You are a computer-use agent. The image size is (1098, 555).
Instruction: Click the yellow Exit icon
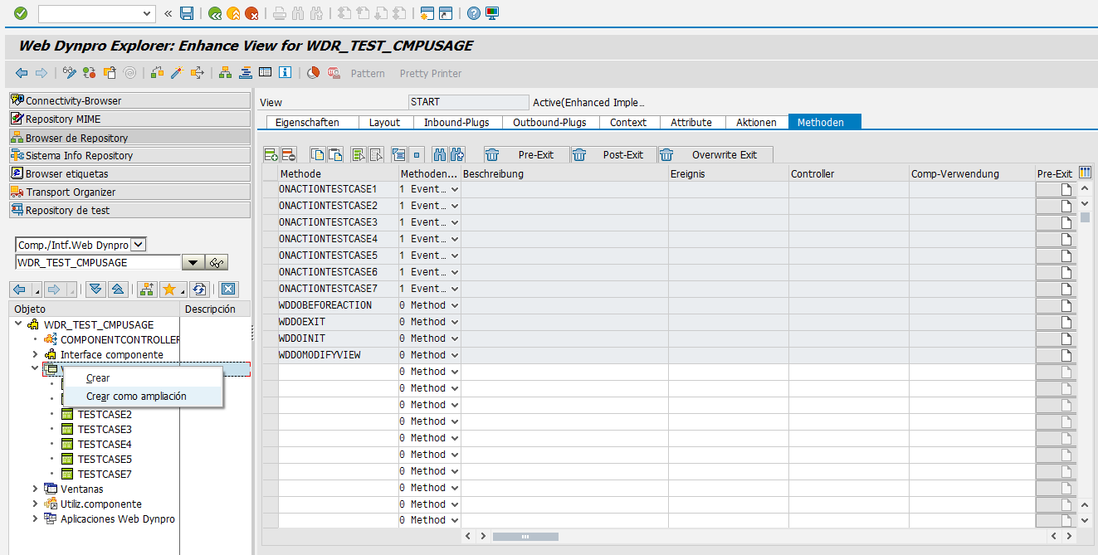[x=233, y=13]
